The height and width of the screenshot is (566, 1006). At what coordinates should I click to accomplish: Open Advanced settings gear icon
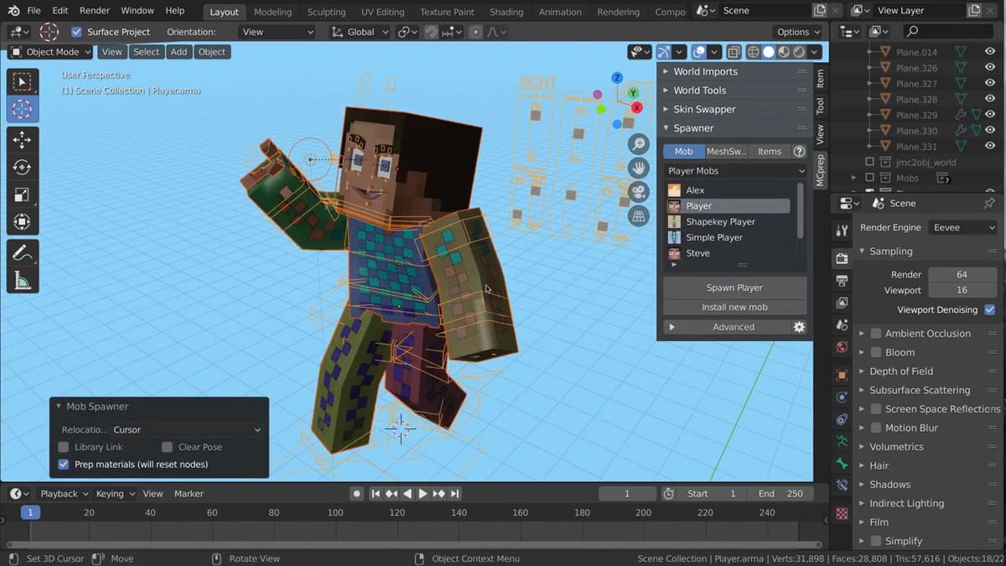pos(799,327)
